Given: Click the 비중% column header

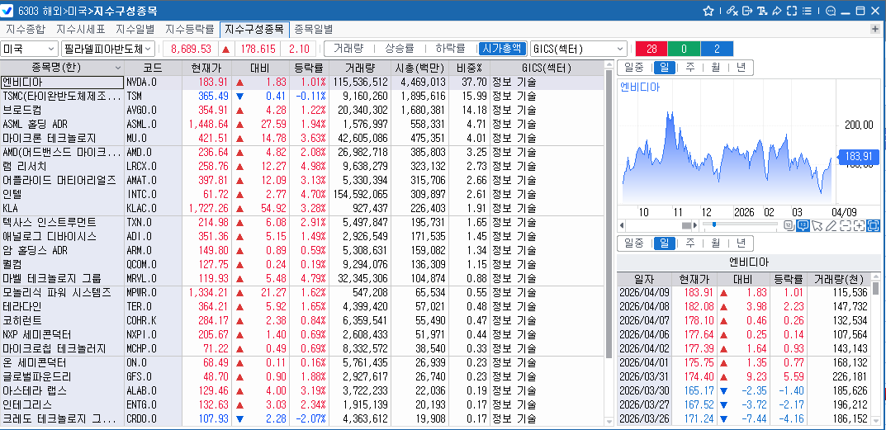Looking at the screenshot, I should click(x=469, y=69).
